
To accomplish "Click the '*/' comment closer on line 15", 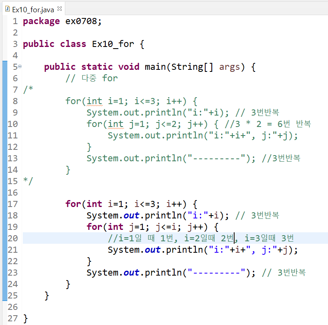I will pyautogui.click(x=28, y=181).
